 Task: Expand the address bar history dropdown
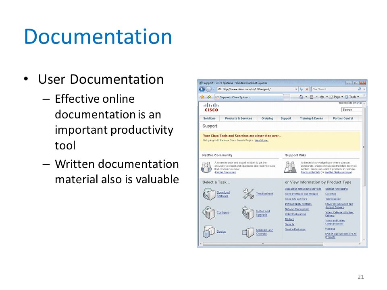coord(296,89)
